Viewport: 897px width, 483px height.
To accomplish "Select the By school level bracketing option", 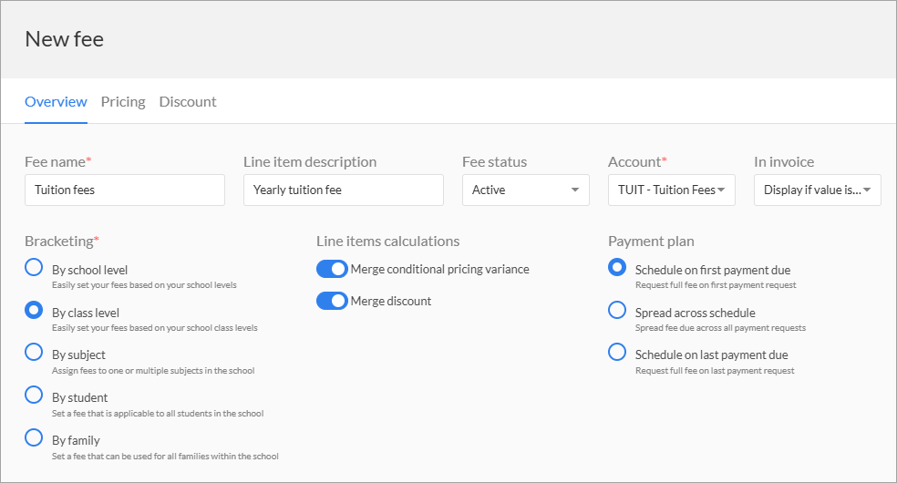I will [34, 268].
